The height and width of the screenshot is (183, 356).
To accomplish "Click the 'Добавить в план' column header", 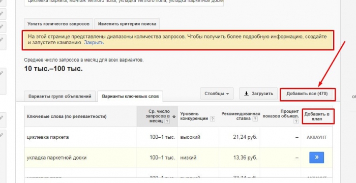I will tap(317, 116).
